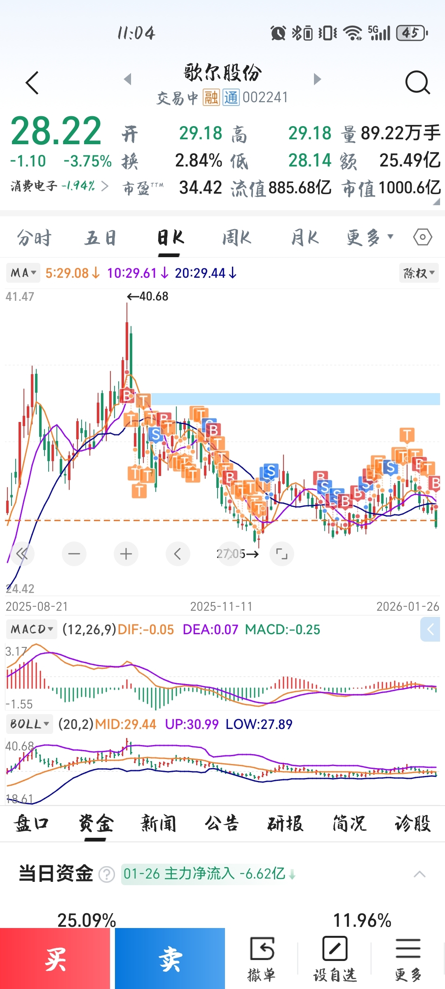This screenshot has height=989, width=445.
Task: Switch to next stock with right triangle
Action: [x=317, y=79]
